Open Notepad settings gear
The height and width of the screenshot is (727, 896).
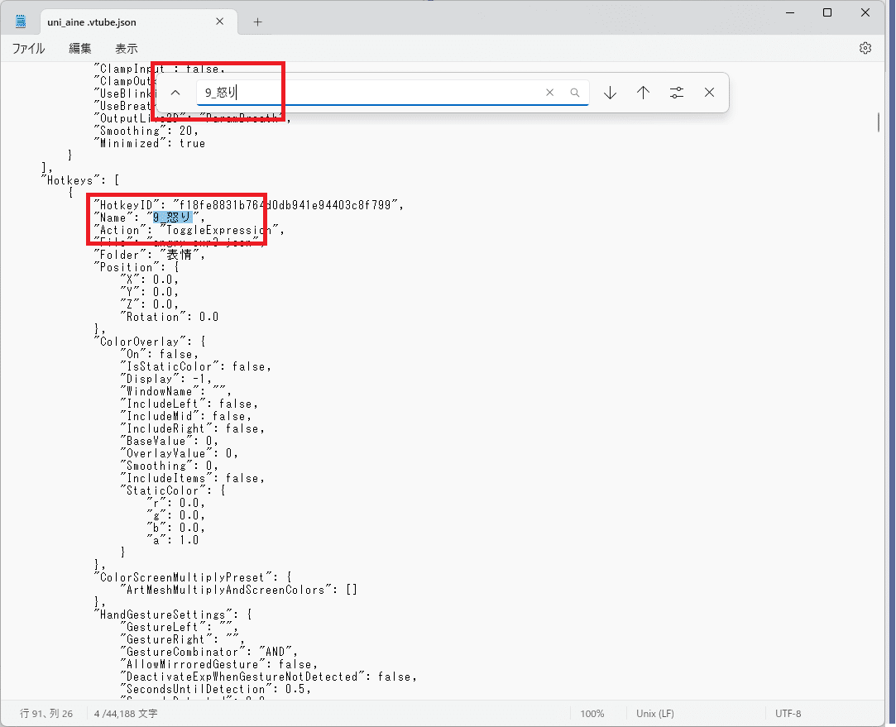pyautogui.click(x=865, y=48)
